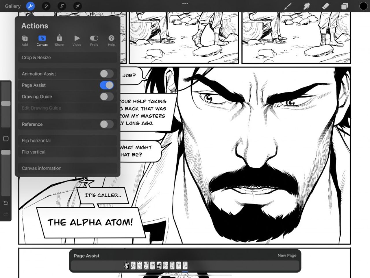
Task: Select the Paint brush tool
Action: click(x=288, y=6)
